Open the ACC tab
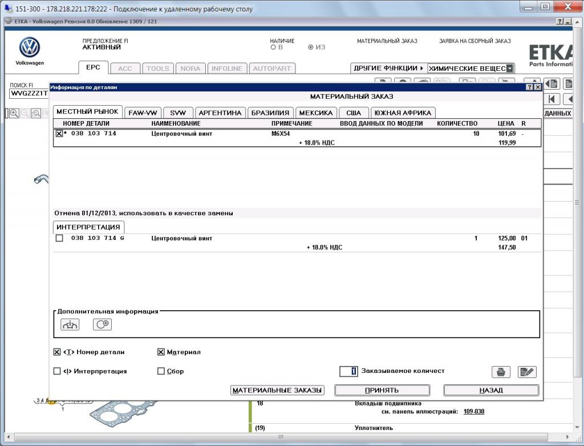 125,69
